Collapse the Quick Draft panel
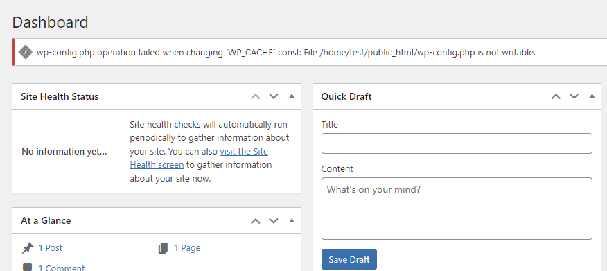This screenshot has width=607, height=271. [592, 96]
